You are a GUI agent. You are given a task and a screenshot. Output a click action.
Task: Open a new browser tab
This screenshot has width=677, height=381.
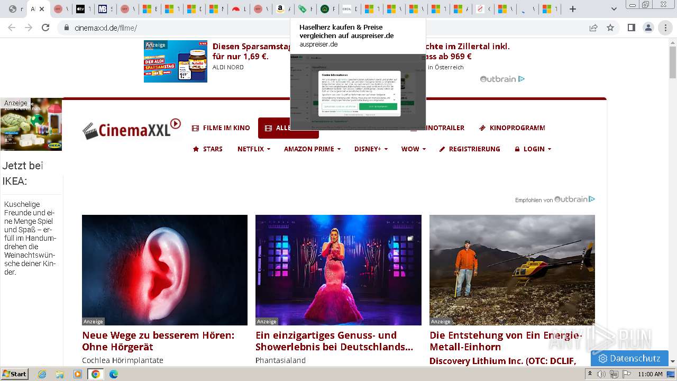click(572, 9)
